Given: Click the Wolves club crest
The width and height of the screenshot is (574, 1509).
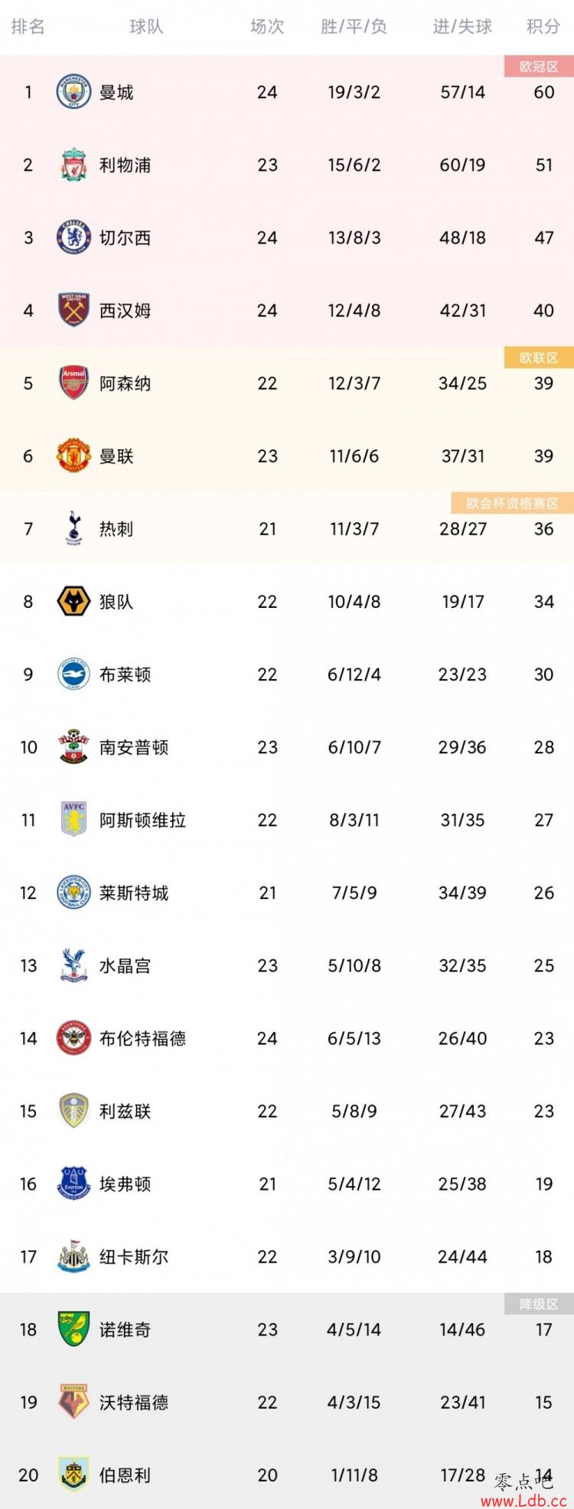Looking at the screenshot, I should pyautogui.click(x=74, y=602).
